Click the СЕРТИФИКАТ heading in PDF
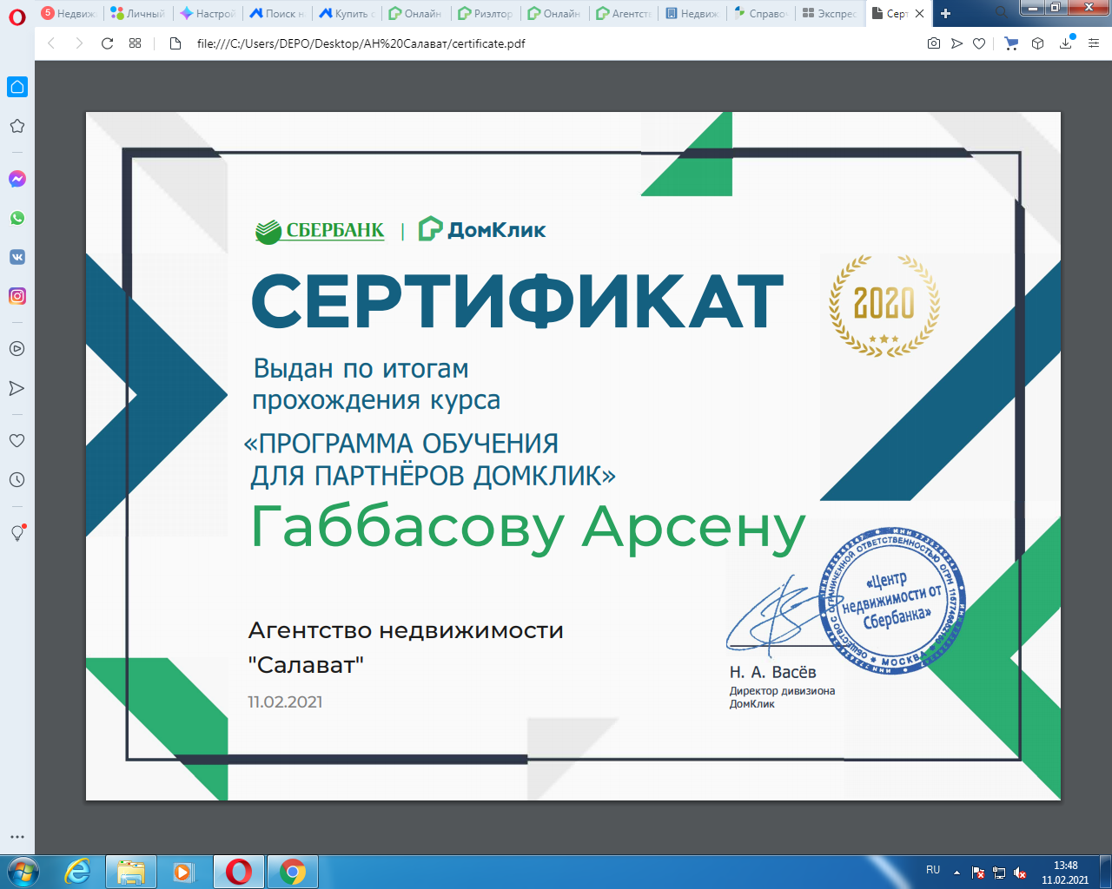The height and width of the screenshot is (889, 1112). pos(518,301)
